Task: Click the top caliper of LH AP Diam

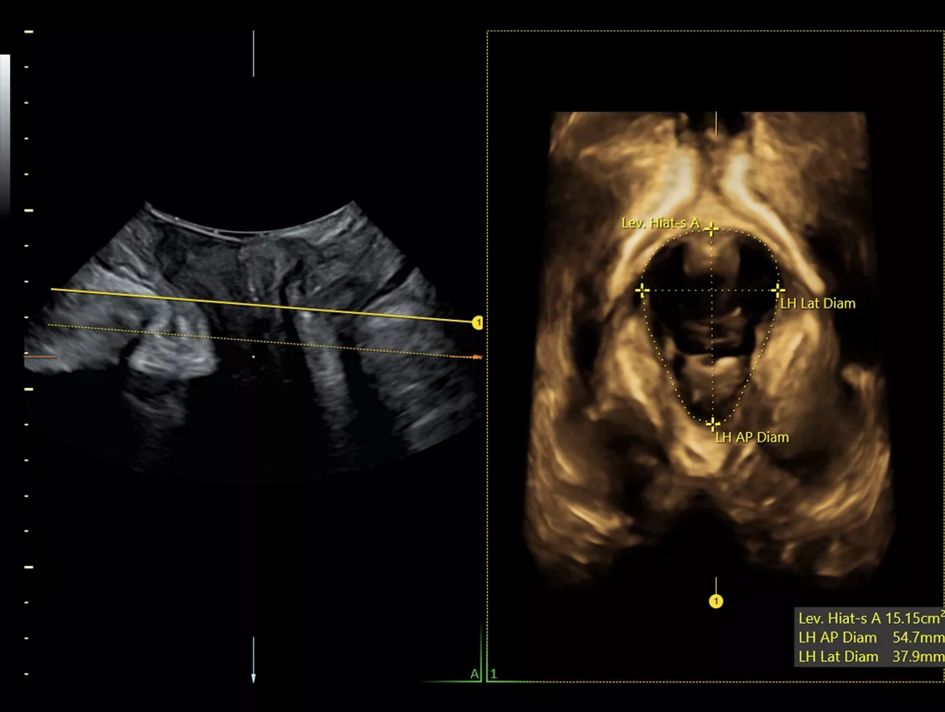Action: click(712, 229)
